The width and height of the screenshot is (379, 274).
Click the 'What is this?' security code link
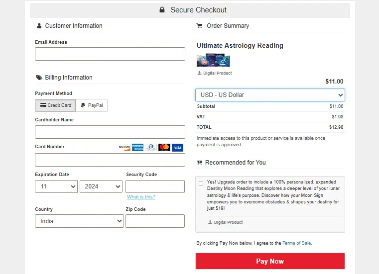141,197
